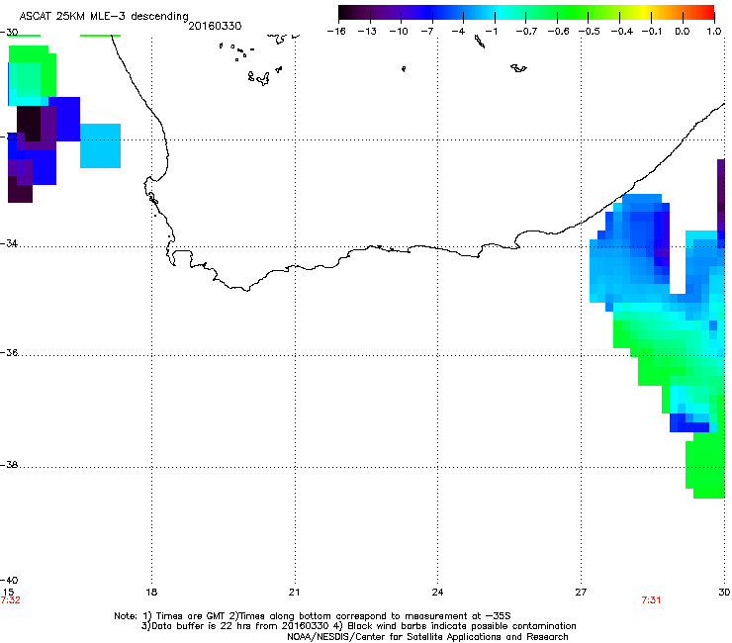Click the red time stamp 7:32
The image size is (732, 643).
click(x=10, y=600)
